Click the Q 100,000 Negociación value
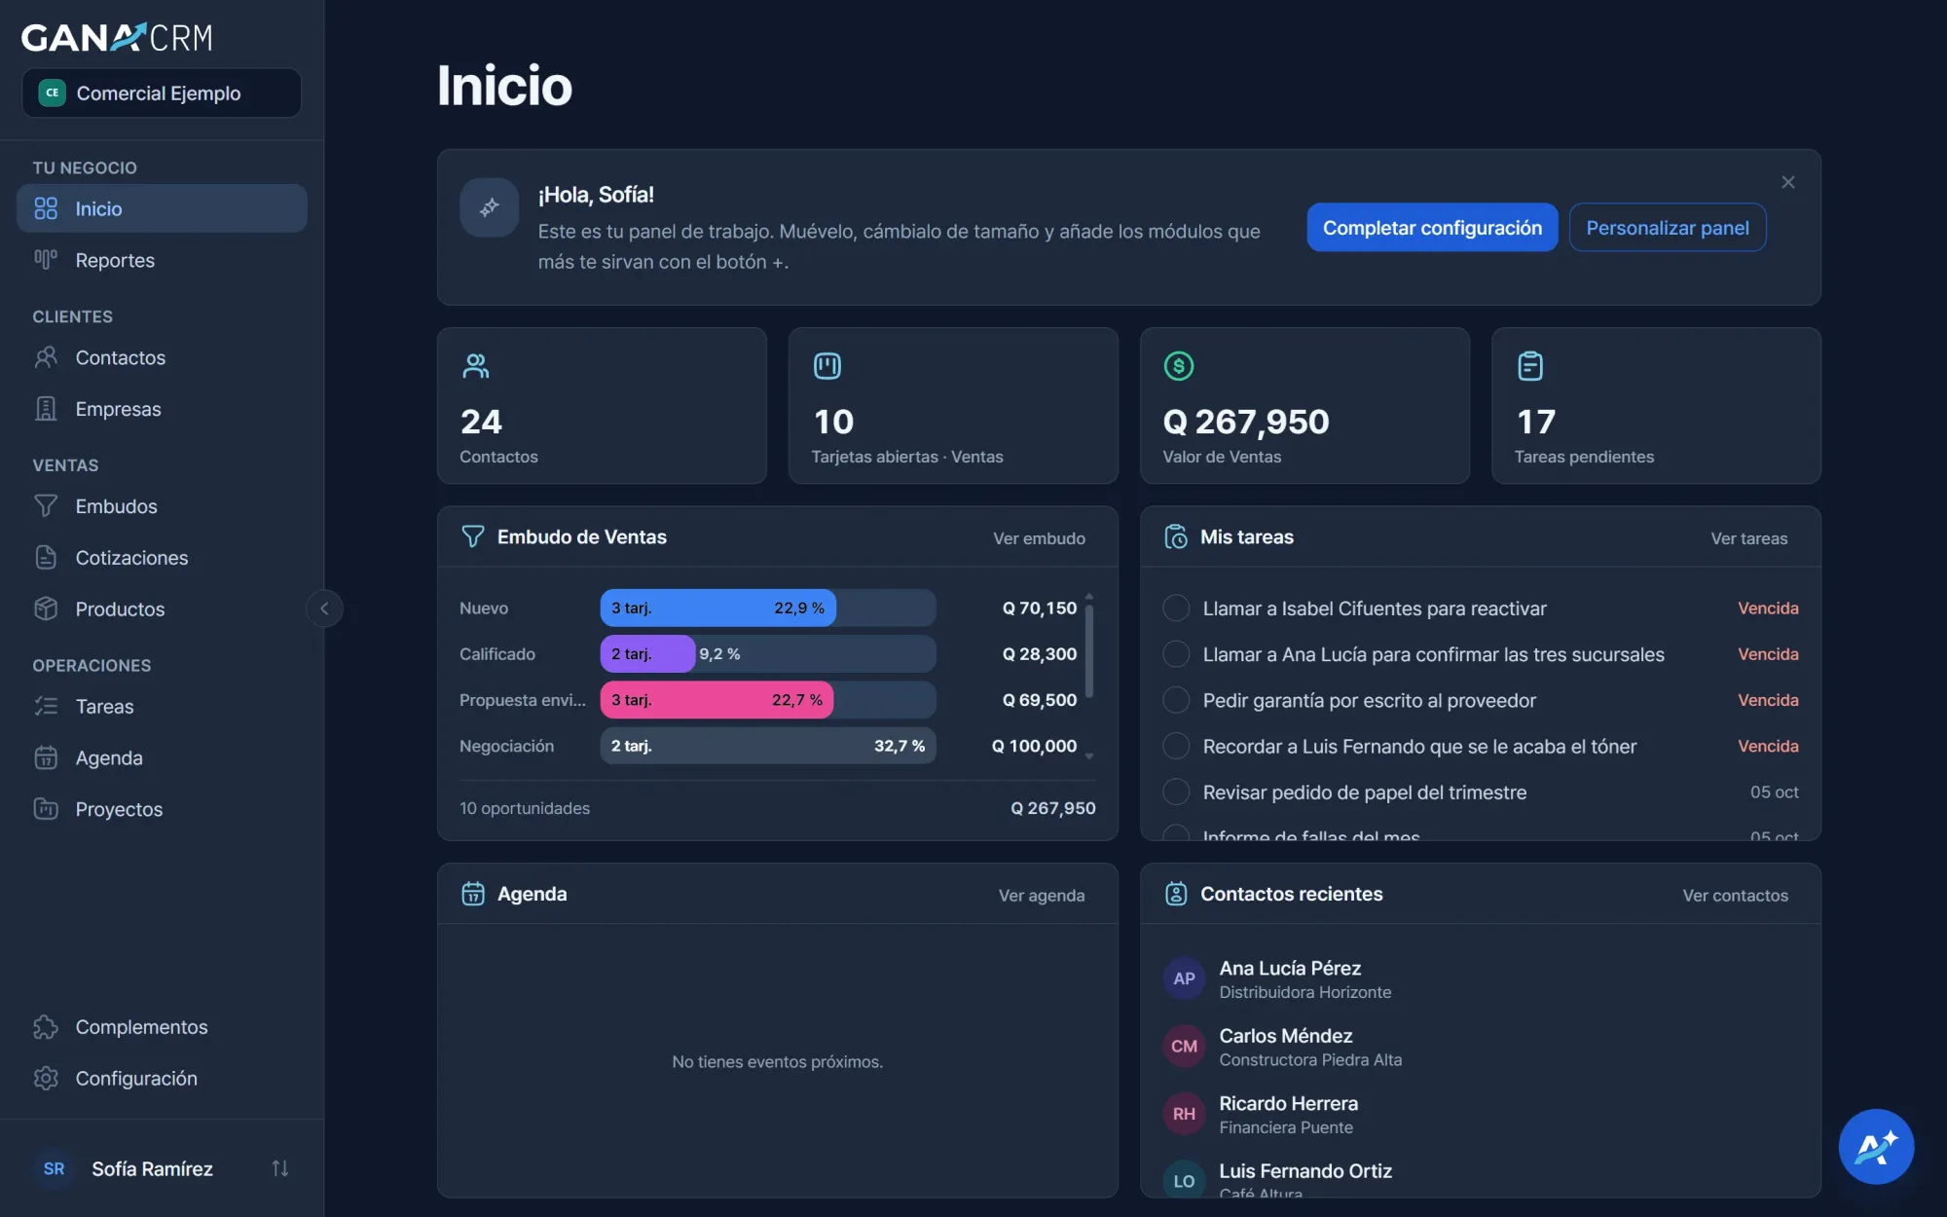 [x=1034, y=746]
